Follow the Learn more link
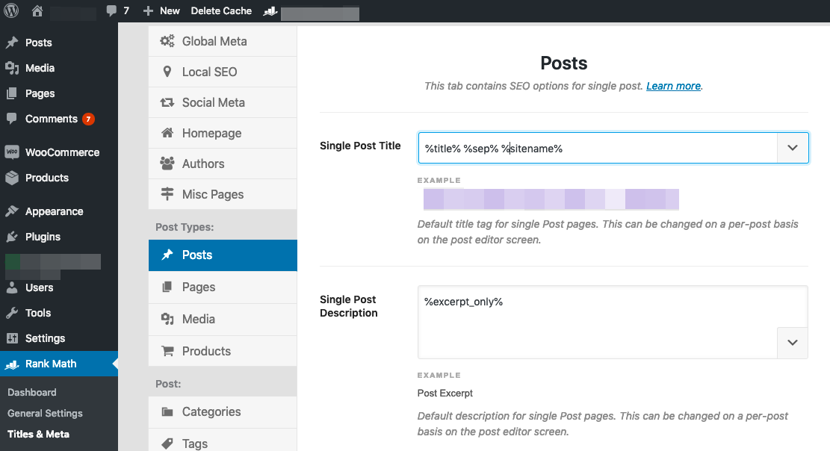This screenshot has width=830, height=451. 673,86
